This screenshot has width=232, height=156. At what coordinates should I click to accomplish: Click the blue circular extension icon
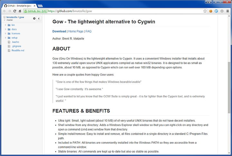(216, 11)
